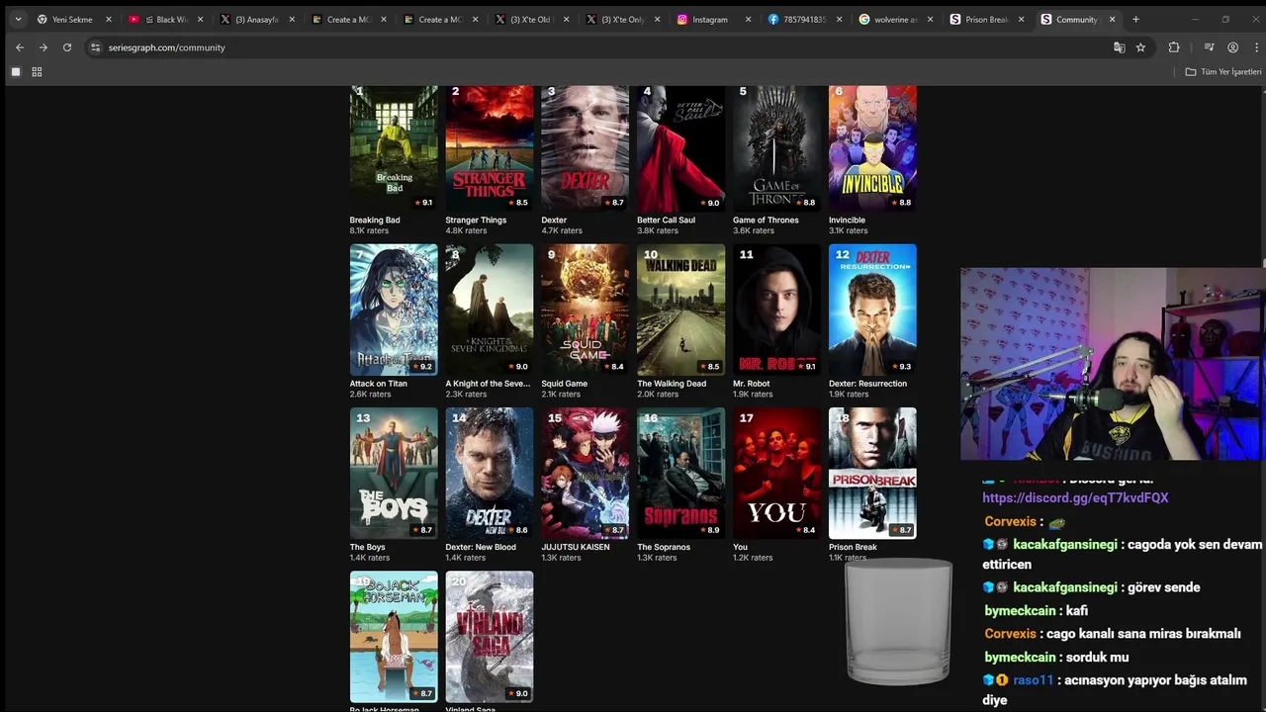Image resolution: width=1266 pixels, height=712 pixels.
Task: Open the Breaking Bad poster
Action: coord(394,147)
